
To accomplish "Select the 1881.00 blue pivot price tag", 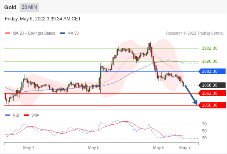I will click(212, 71).
